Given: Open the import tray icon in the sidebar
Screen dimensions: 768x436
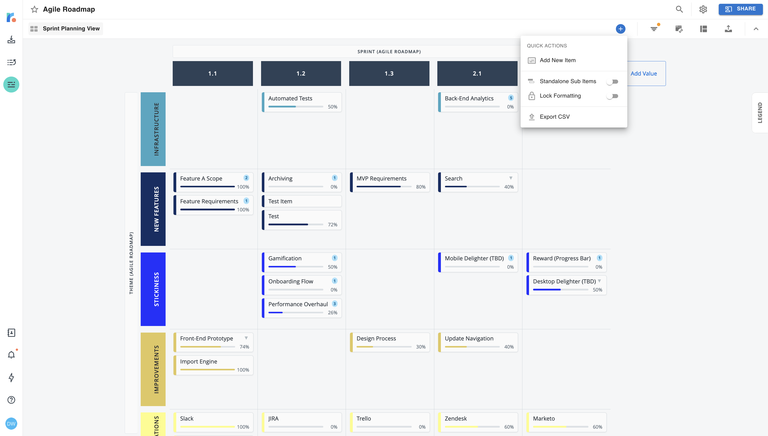Looking at the screenshot, I should pos(11,40).
